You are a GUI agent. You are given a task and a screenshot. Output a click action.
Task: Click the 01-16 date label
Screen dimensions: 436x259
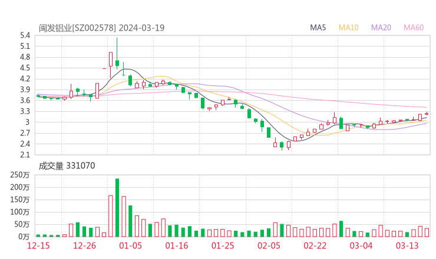[177, 245]
